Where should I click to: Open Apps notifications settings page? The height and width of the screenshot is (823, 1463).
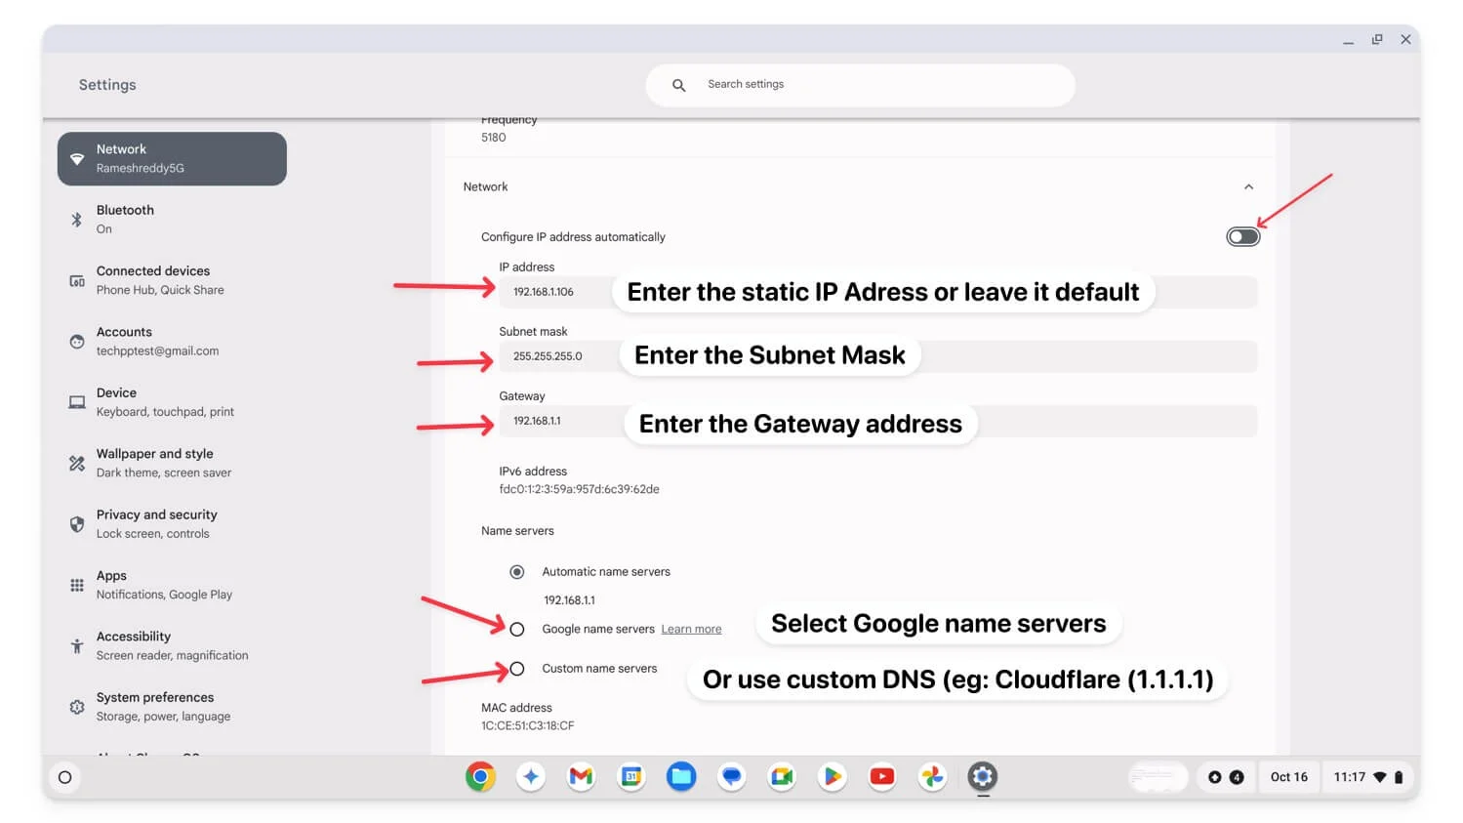coord(172,585)
